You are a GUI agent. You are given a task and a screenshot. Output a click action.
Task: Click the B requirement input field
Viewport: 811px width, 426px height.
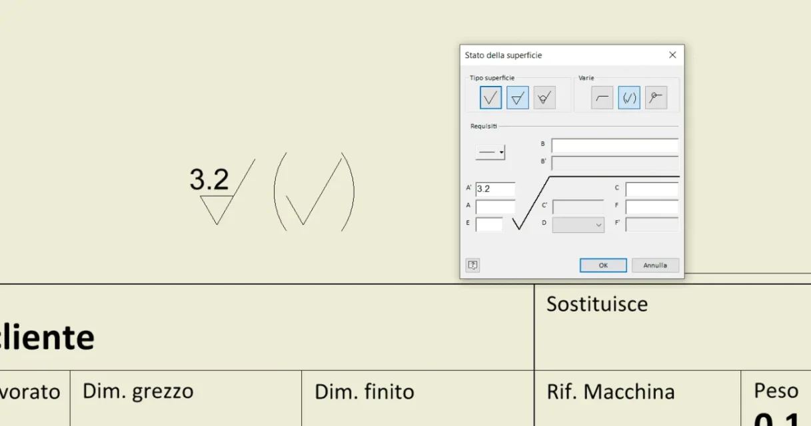tap(614, 146)
